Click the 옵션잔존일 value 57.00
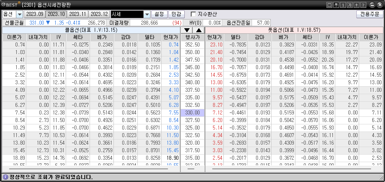Viewport: 385px width, 182px height. click(x=261, y=23)
